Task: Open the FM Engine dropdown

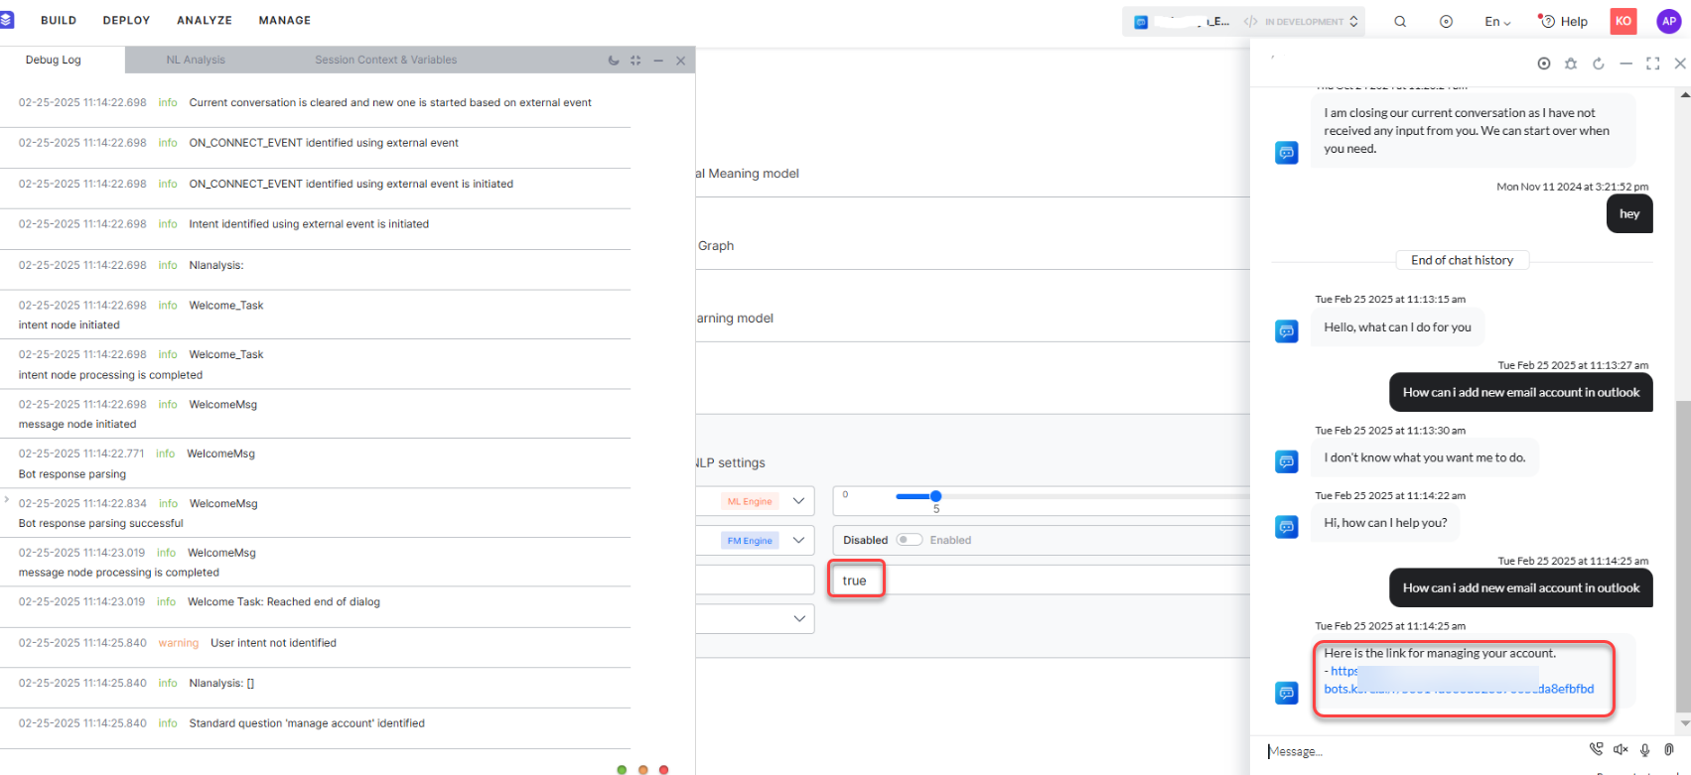Action: click(798, 540)
